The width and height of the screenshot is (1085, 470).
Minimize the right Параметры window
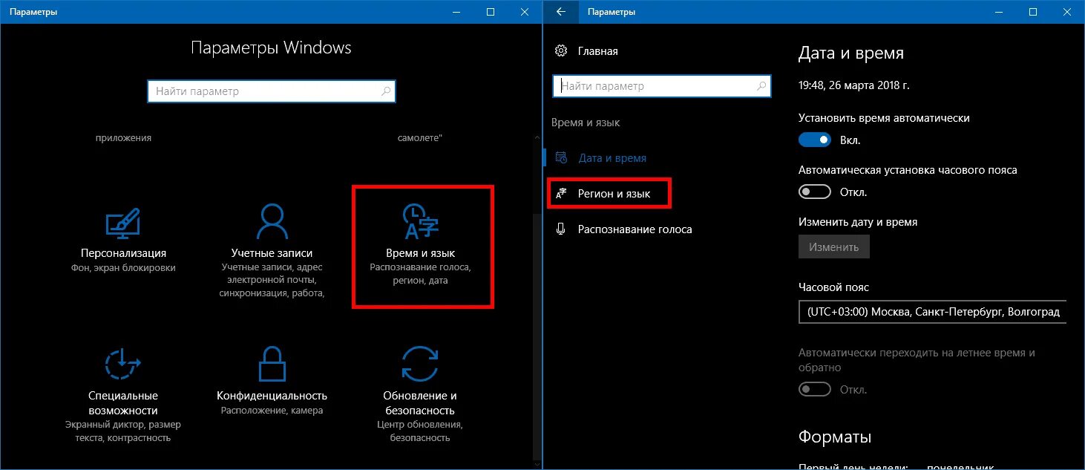click(x=999, y=12)
